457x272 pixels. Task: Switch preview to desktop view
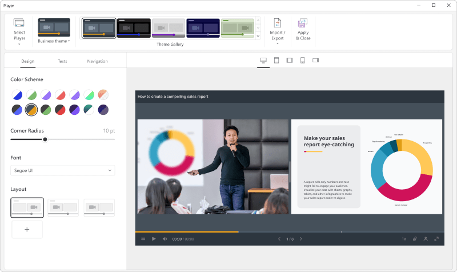tap(263, 61)
